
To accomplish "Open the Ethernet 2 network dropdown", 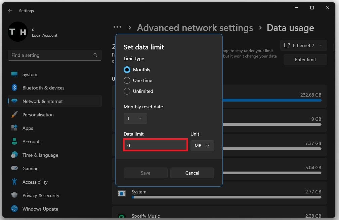I will 303,45.
